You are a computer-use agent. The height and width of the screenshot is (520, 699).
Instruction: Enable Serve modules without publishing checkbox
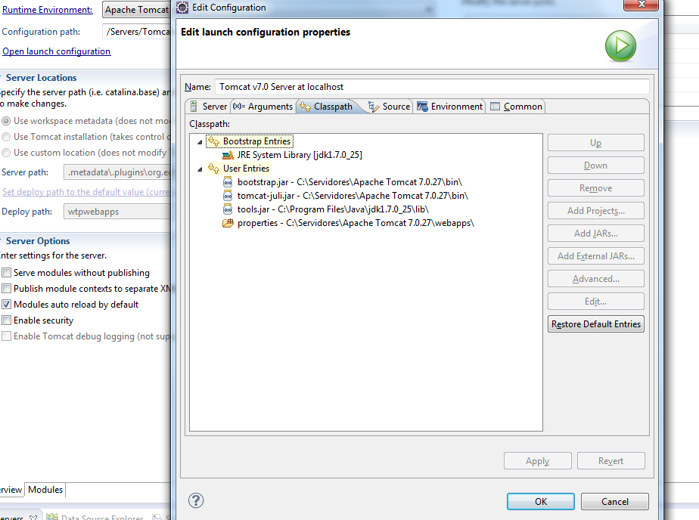coord(7,273)
